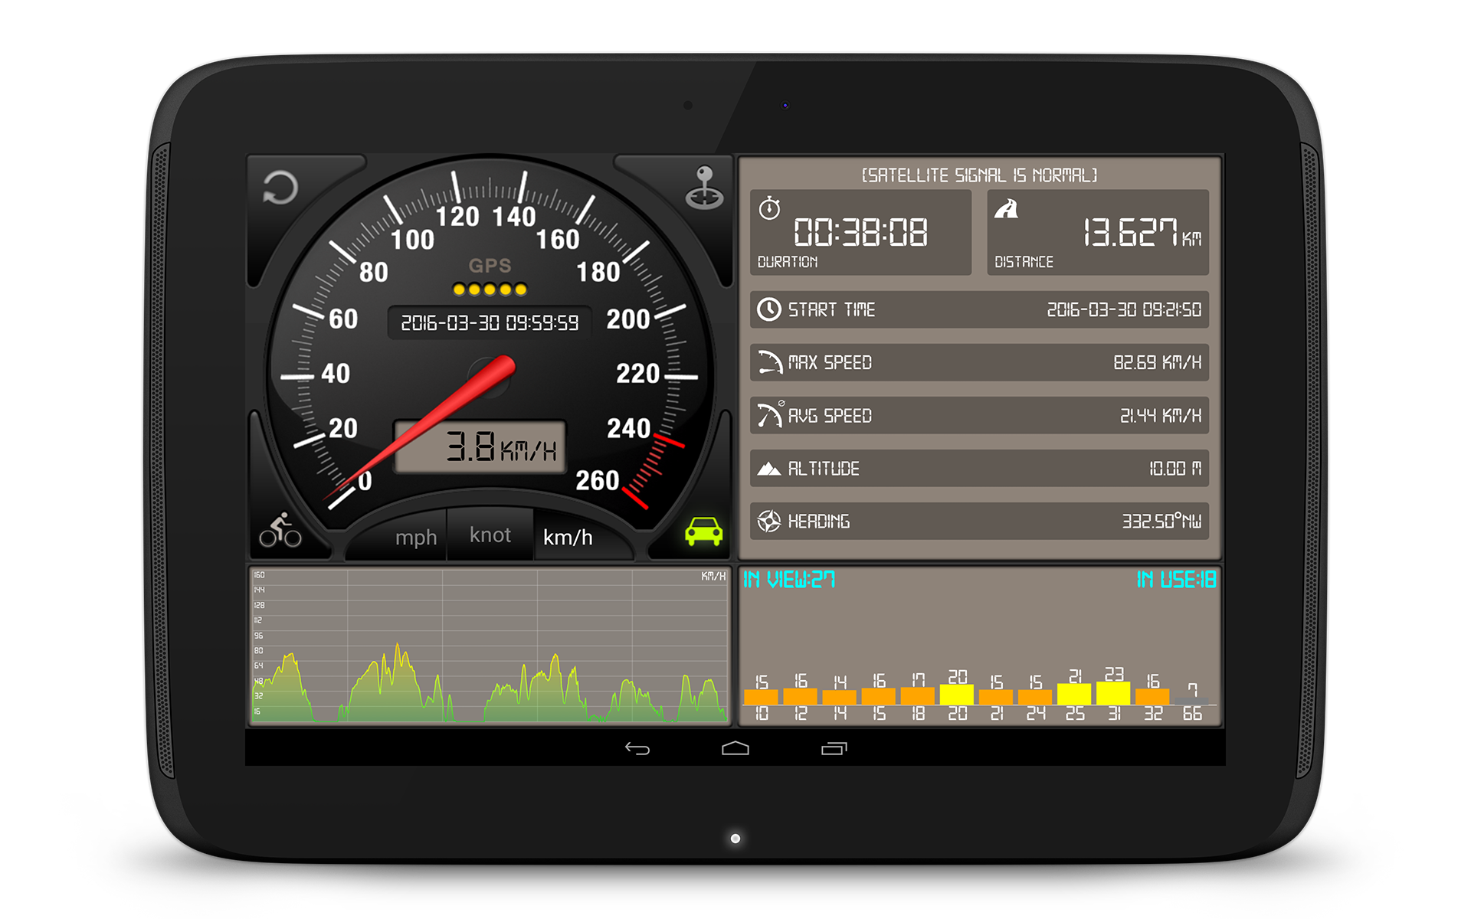Tap the Android back navigation button
This screenshot has width=1471, height=919.
point(636,748)
